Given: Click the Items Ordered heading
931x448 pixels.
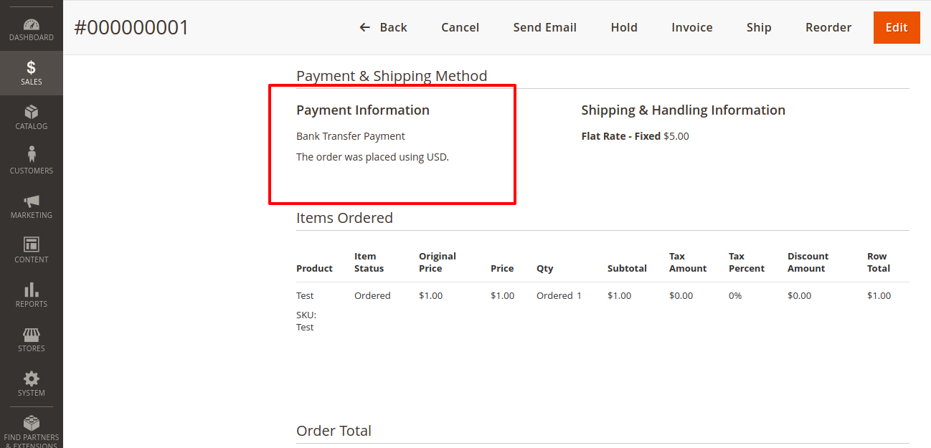Looking at the screenshot, I should point(344,218).
